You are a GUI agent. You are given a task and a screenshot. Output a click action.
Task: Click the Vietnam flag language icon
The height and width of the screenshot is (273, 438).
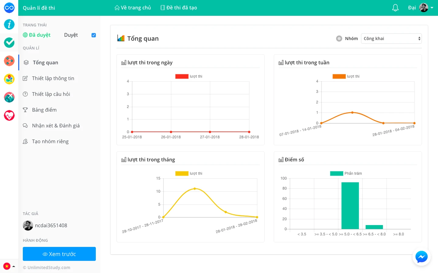point(7,266)
